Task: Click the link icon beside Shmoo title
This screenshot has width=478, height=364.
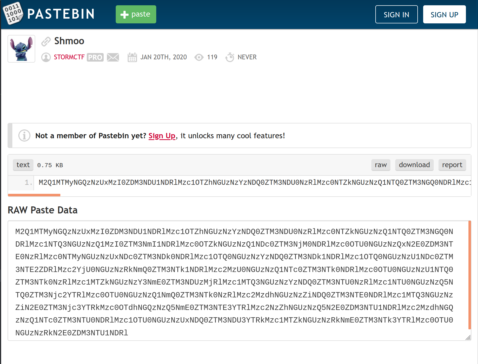Action: click(46, 41)
